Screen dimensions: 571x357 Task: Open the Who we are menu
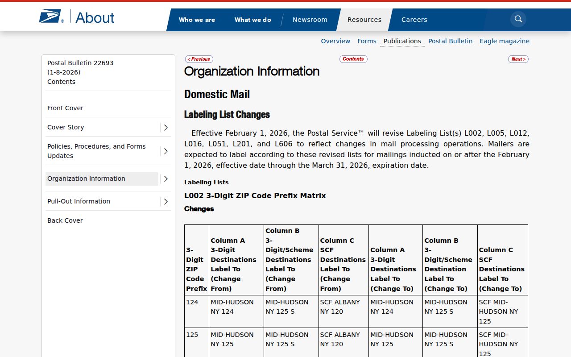197,20
